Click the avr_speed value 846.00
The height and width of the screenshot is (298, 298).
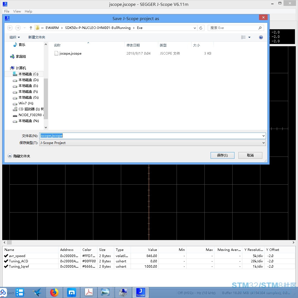(152, 256)
